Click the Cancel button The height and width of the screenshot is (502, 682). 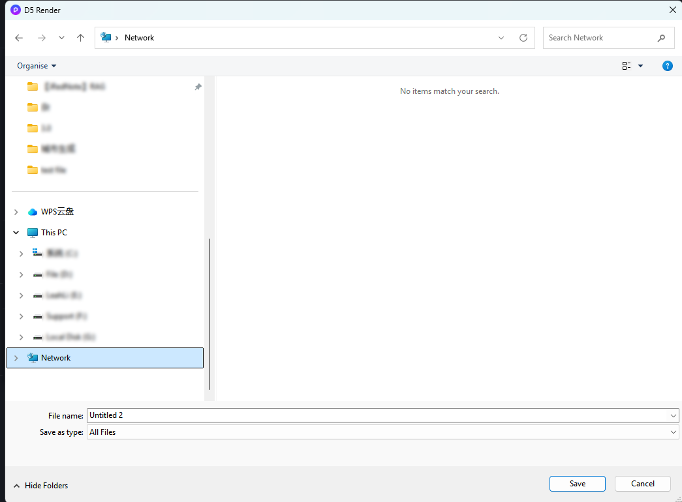click(642, 484)
